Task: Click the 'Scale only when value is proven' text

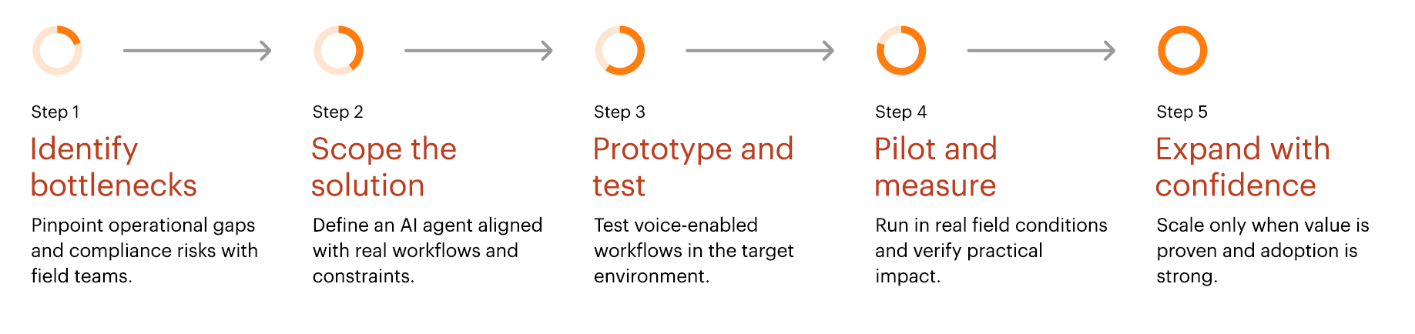Action: [x=1263, y=238]
